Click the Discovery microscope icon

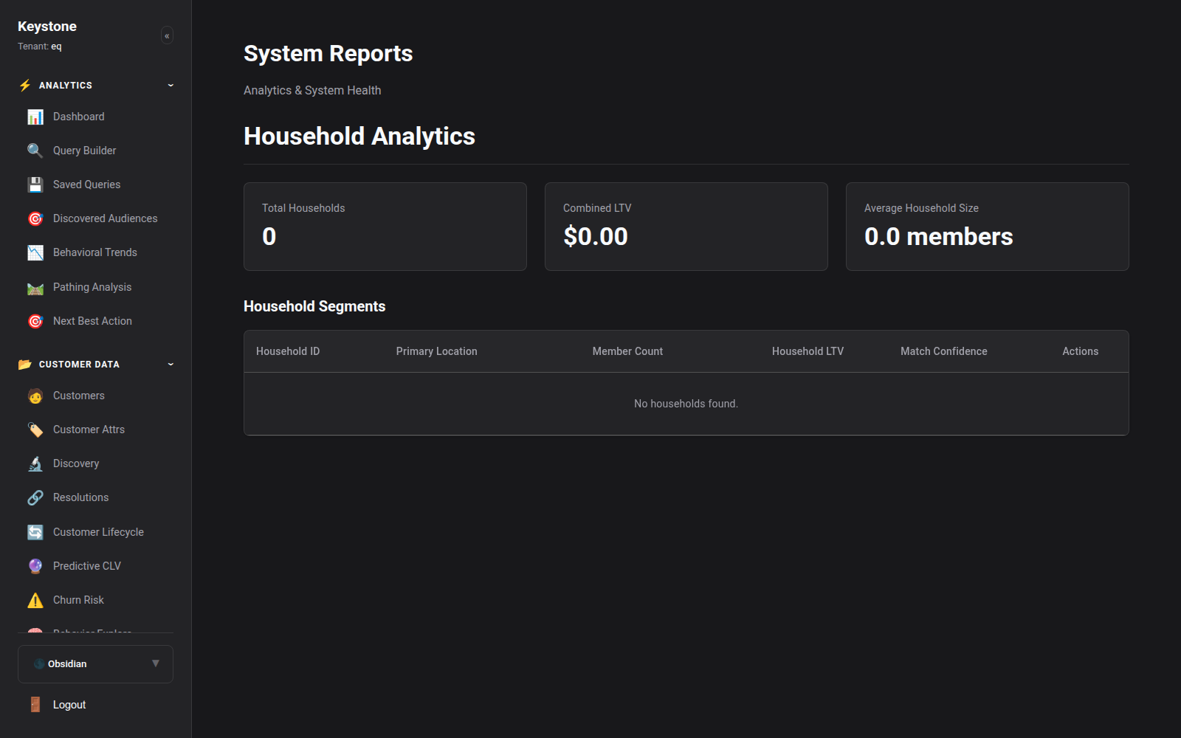pos(35,463)
